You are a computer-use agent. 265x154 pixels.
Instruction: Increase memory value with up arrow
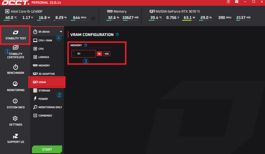point(74,52)
